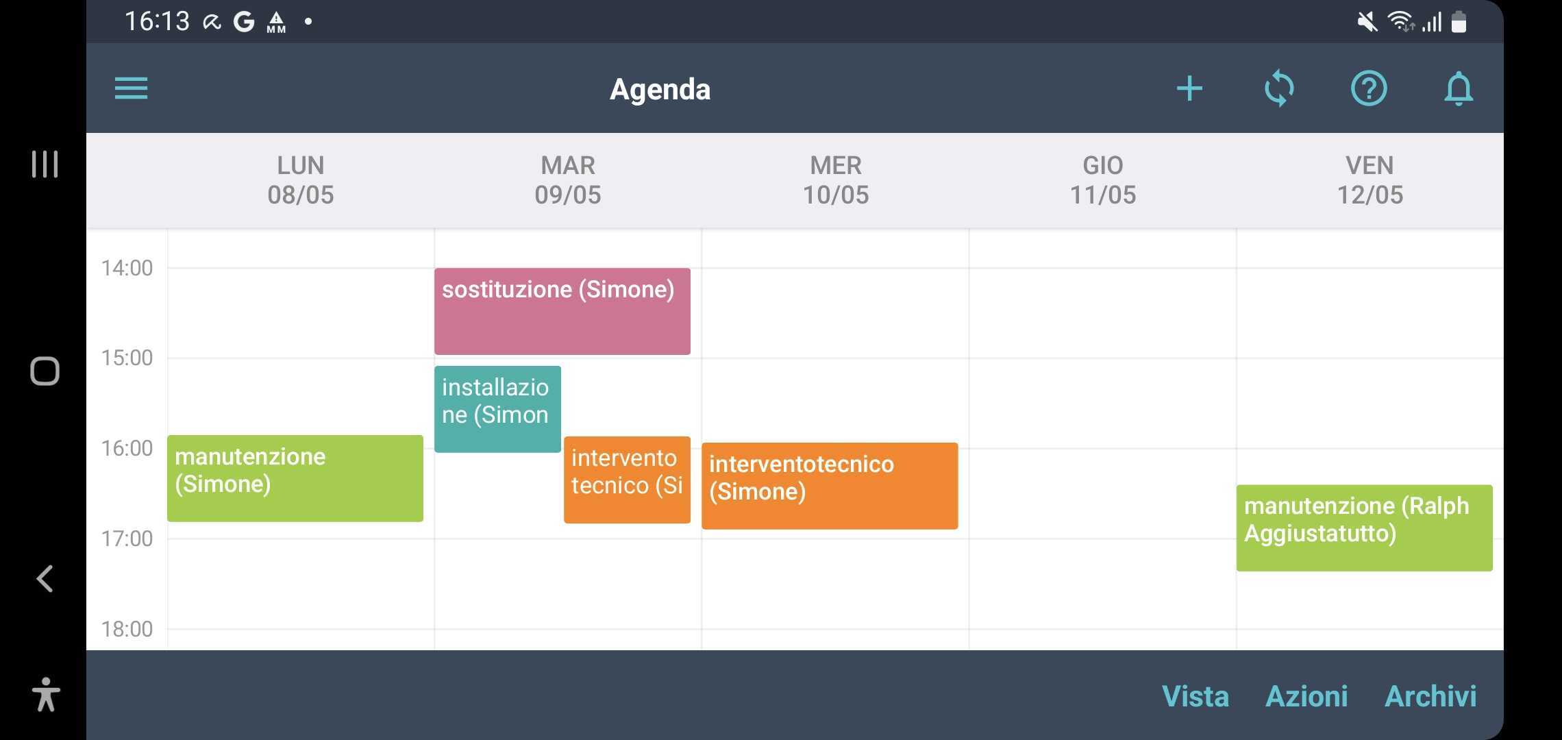Tap the accessibility shortcut icon

click(45, 694)
